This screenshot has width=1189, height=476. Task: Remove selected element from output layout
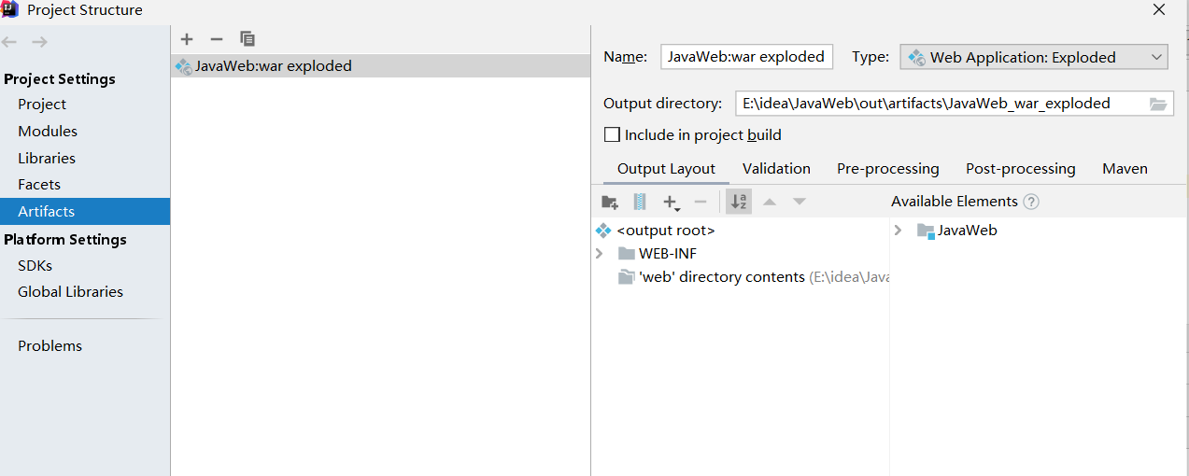tap(701, 202)
